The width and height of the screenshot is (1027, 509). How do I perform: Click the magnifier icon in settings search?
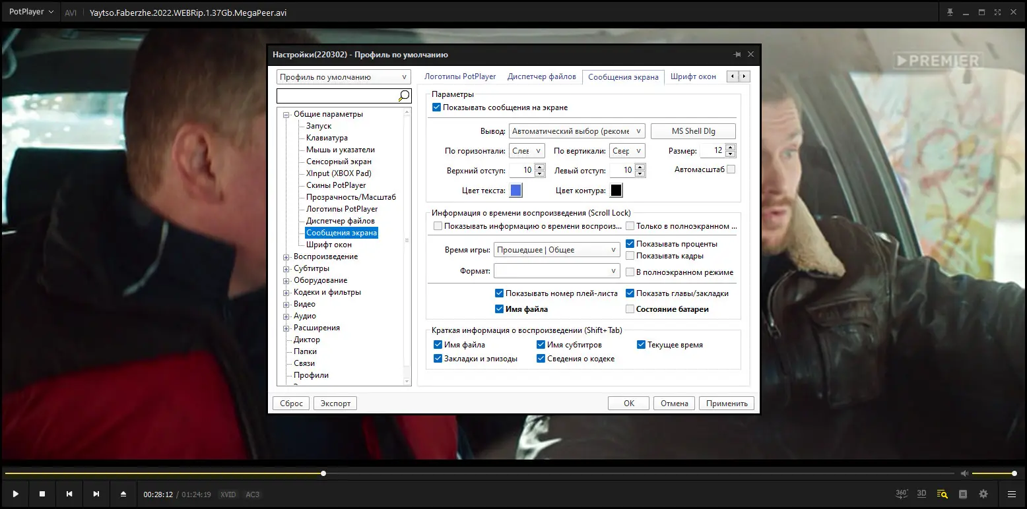click(x=404, y=96)
